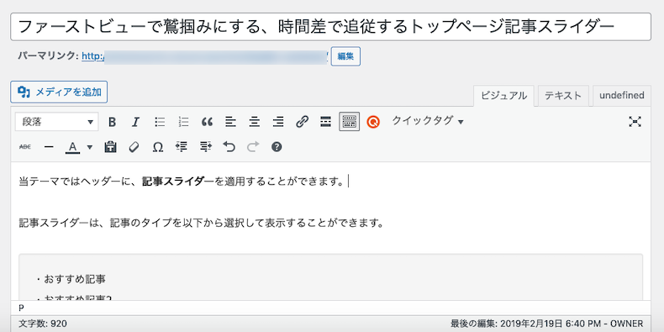
Task: Click bold text 記事スライダー in editor
Action: (178, 182)
